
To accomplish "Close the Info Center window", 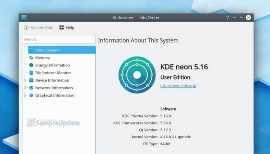I will pos(248,18).
